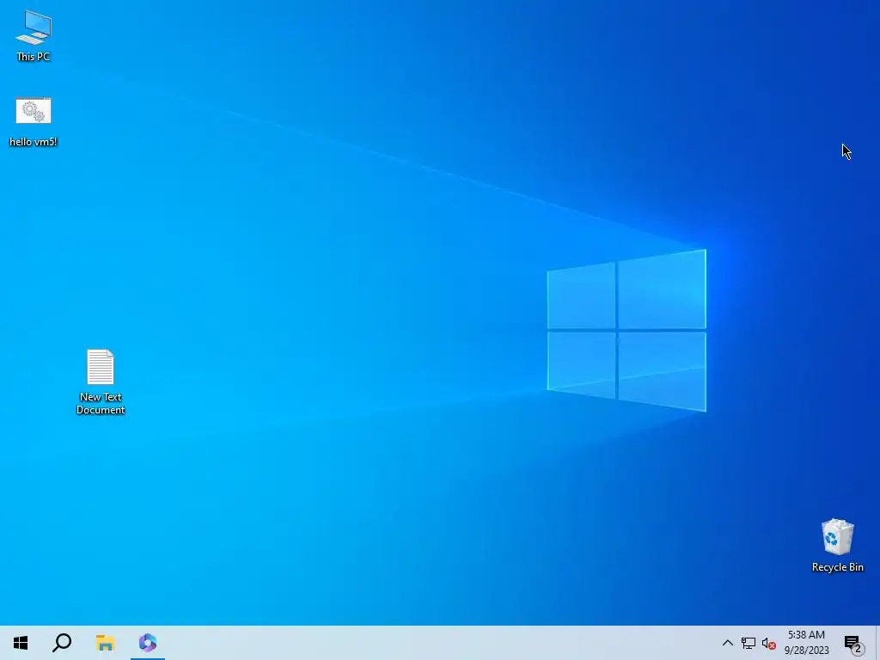The height and width of the screenshot is (660, 880).
Task: Open File Explorer from the taskbar
Action: [x=105, y=643]
